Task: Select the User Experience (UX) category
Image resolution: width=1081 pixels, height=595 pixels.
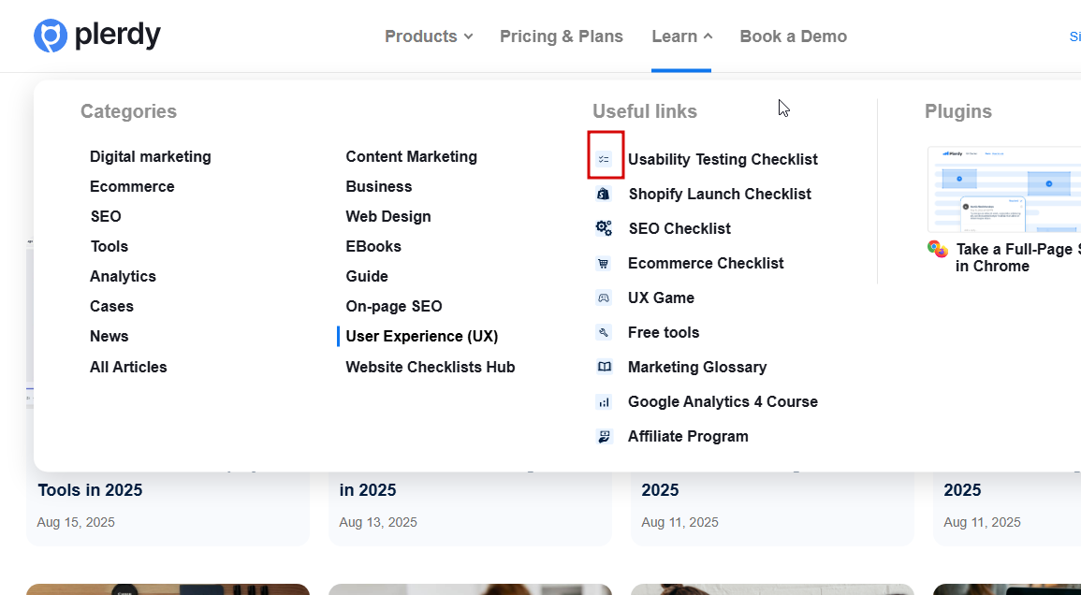Action: 422,336
